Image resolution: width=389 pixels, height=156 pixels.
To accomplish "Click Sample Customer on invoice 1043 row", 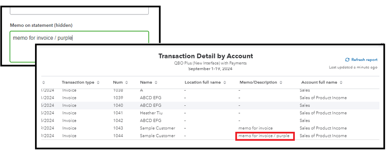I will click(158, 128).
